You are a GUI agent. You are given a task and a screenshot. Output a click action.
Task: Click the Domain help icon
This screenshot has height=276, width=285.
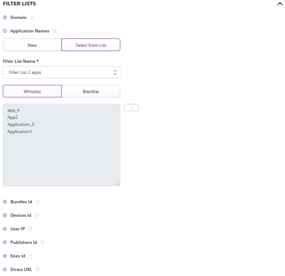(32, 17)
